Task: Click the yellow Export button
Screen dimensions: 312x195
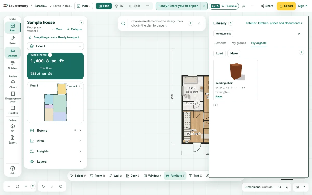Action: (x=286, y=6)
